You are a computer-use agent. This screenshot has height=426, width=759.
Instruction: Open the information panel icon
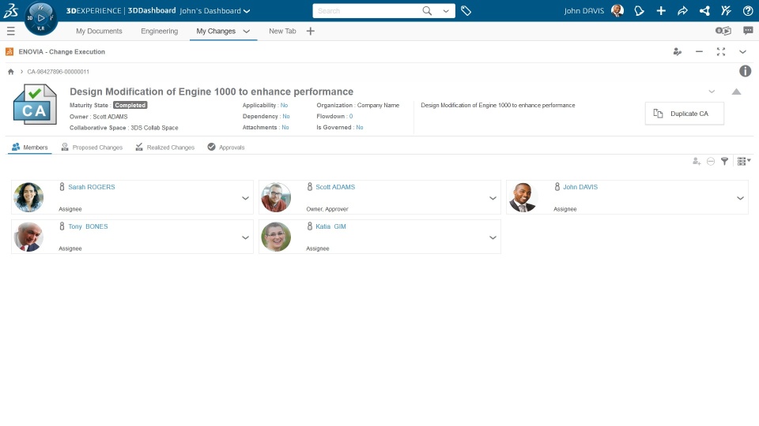(x=745, y=72)
